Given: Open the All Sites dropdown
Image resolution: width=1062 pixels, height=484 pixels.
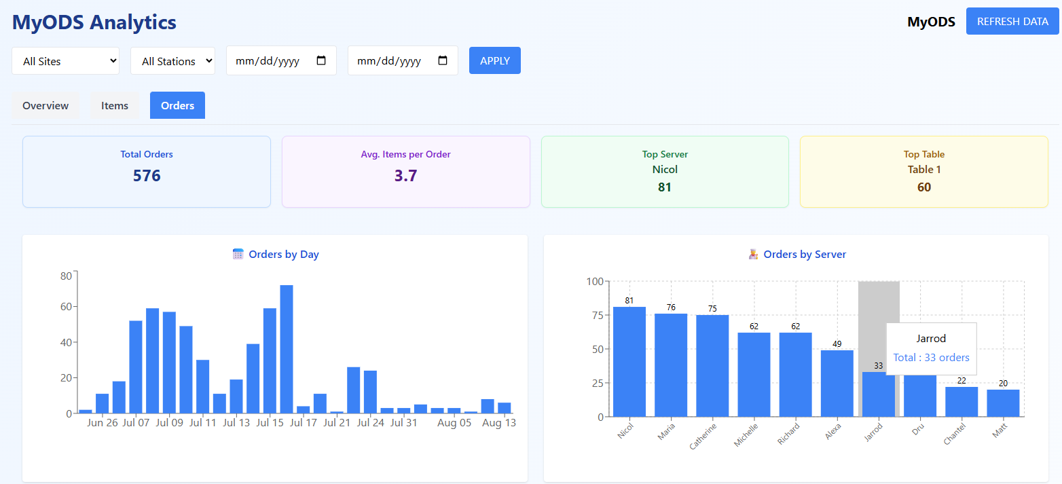Looking at the screenshot, I should coord(65,60).
